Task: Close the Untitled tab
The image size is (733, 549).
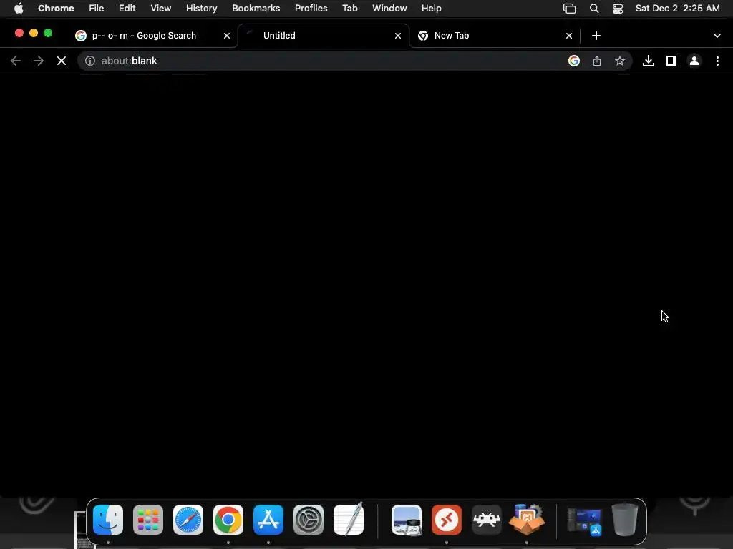Action: click(398, 36)
